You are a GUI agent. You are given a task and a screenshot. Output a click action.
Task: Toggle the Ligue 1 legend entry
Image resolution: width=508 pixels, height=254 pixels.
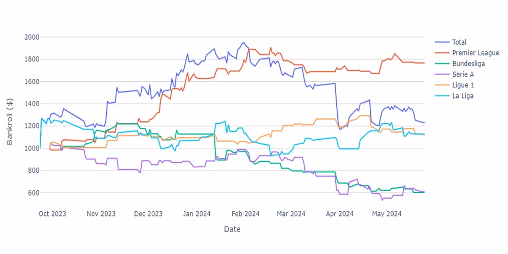pos(463,85)
